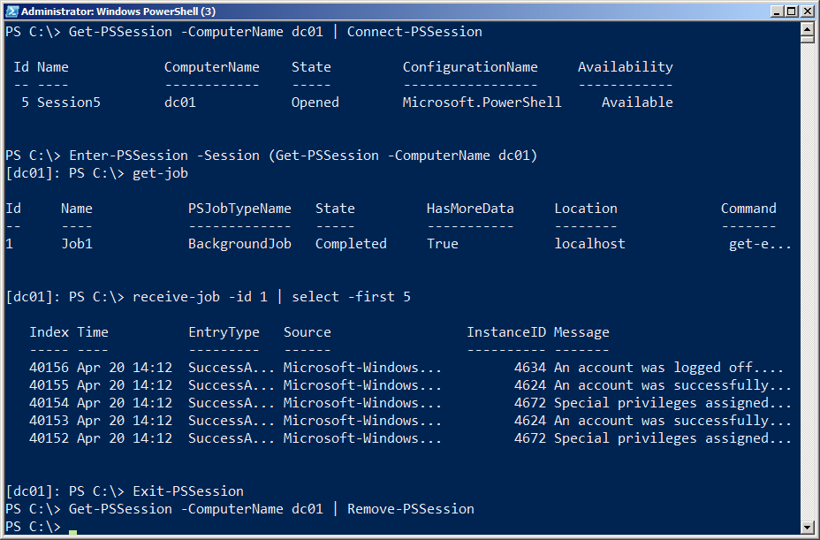Click the 'BackgroundJob' job type value
Viewport: 820px width, 540px height.
(238, 244)
